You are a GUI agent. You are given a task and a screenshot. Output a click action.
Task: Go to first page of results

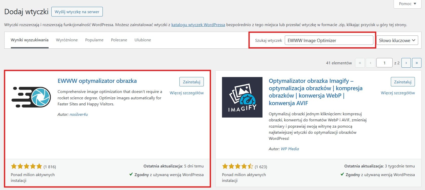[360, 63]
